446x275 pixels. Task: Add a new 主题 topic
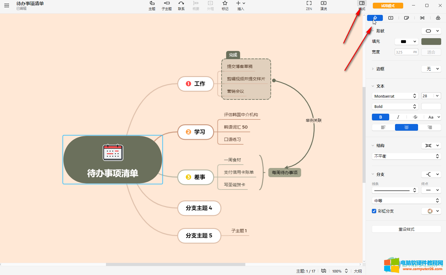152,5
